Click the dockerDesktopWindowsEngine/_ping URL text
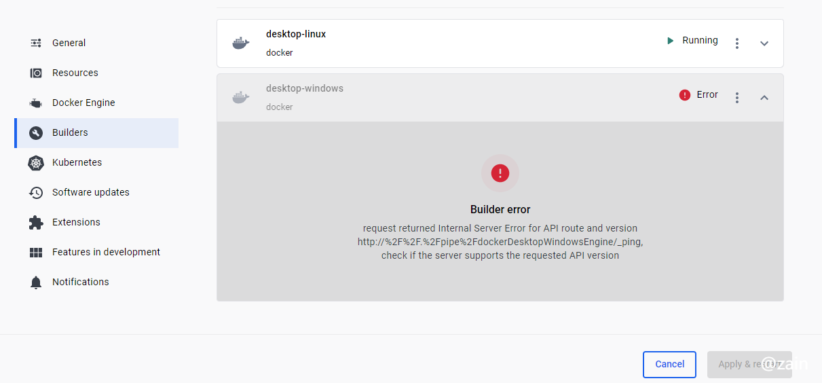822x383 pixels. [x=500, y=242]
